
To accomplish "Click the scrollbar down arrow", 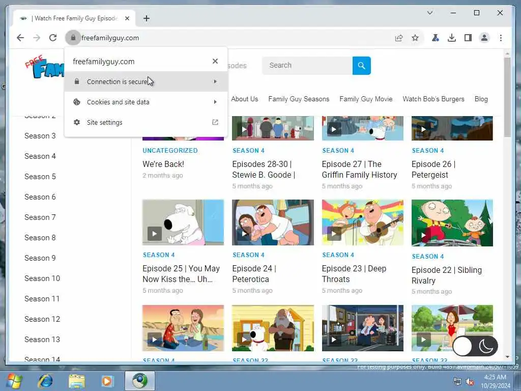I will [507, 357].
